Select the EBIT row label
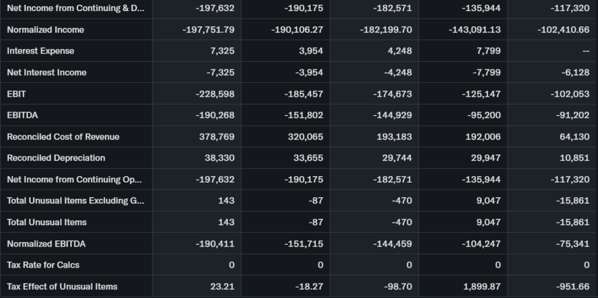This screenshot has height=298, width=598. click(16, 94)
